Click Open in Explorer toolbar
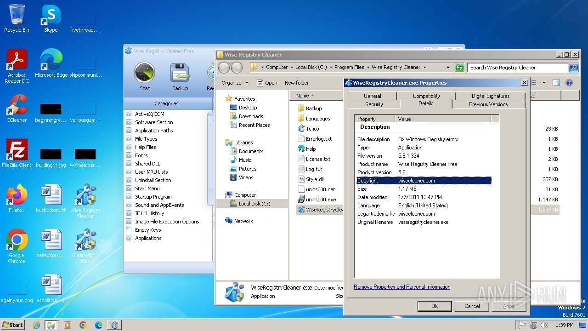Image resolution: width=588 pixels, height=331 pixels. [x=267, y=83]
